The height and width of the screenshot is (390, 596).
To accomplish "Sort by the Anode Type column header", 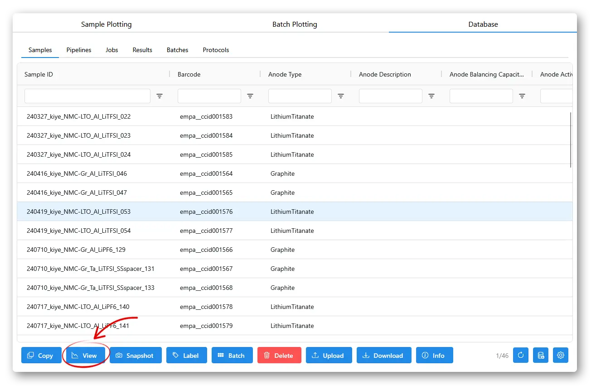I will pyautogui.click(x=285, y=74).
